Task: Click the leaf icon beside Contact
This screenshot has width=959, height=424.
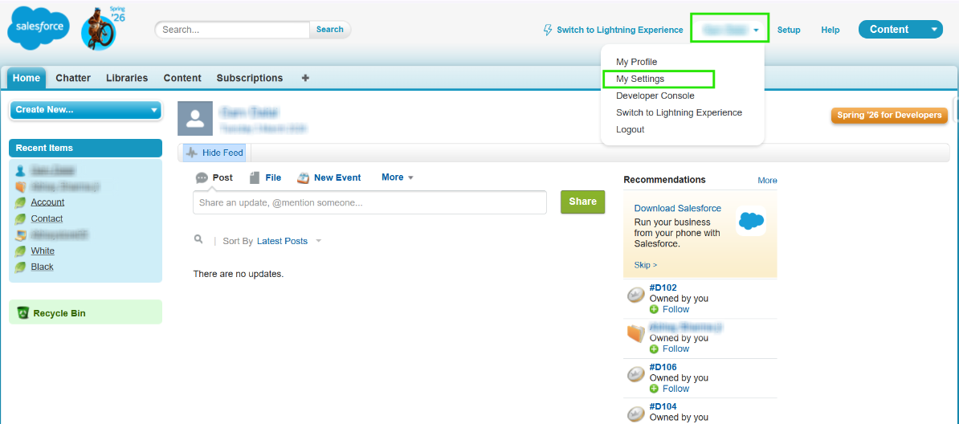Action: [x=20, y=219]
